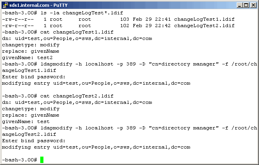
Task: Open the PuTTY system menu icon
Action: tap(4, 5)
